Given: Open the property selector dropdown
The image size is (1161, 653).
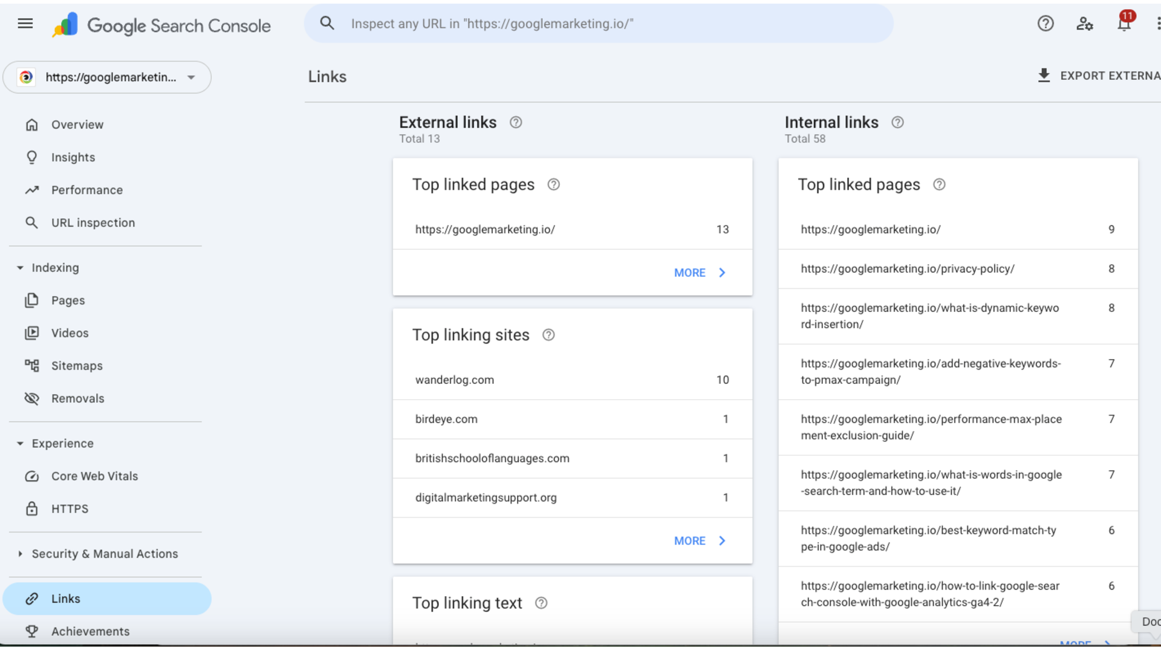Looking at the screenshot, I should (x=107, y=77).
